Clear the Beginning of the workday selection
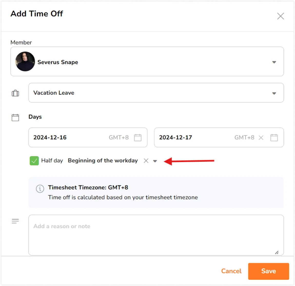Screen dimensions: 295x286 click(146, 161)
